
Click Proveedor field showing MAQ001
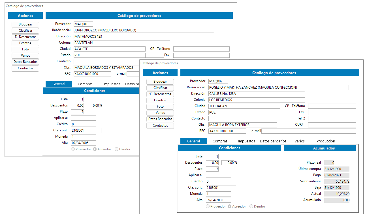pyautogui.click(x=83, y=24)
